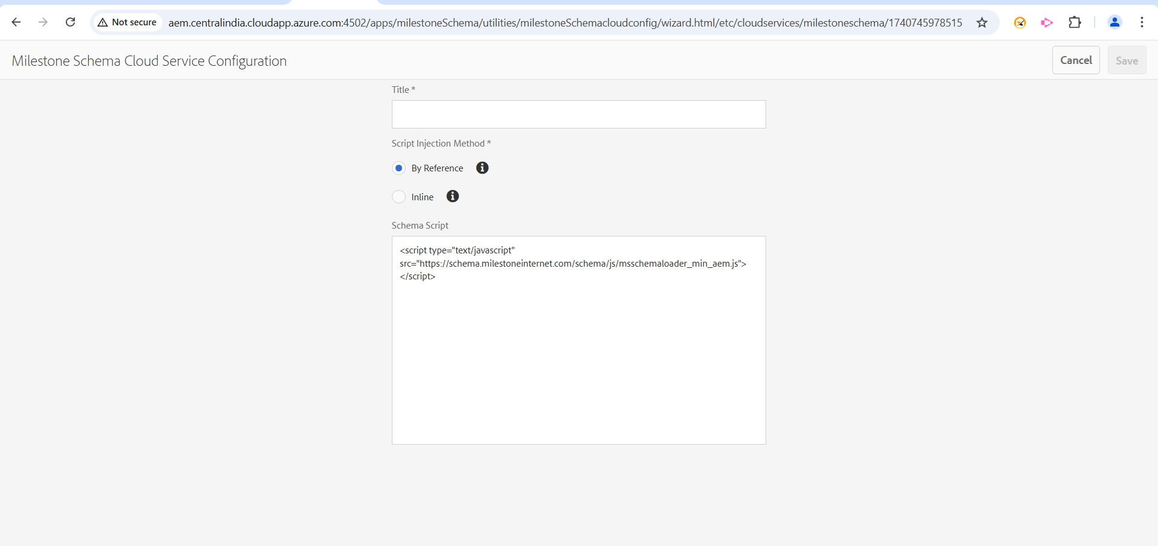
Task: Click the Script Injection Method label
Action: (x=441, y=144)
